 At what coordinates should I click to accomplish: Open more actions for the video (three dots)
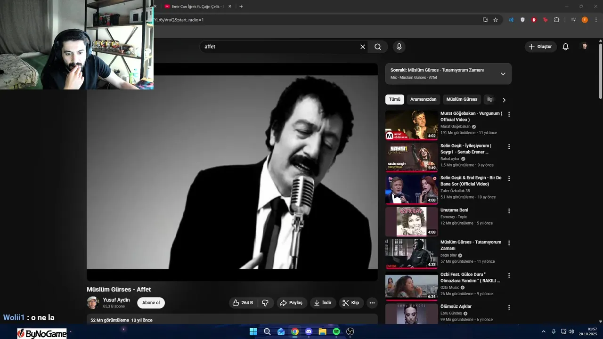point(372,303)
